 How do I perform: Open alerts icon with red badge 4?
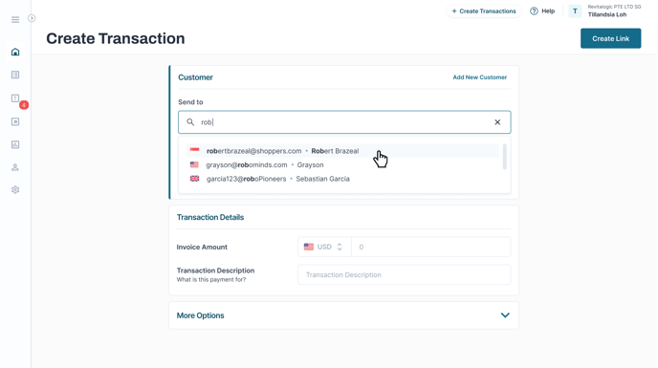(x=15, y=98)
